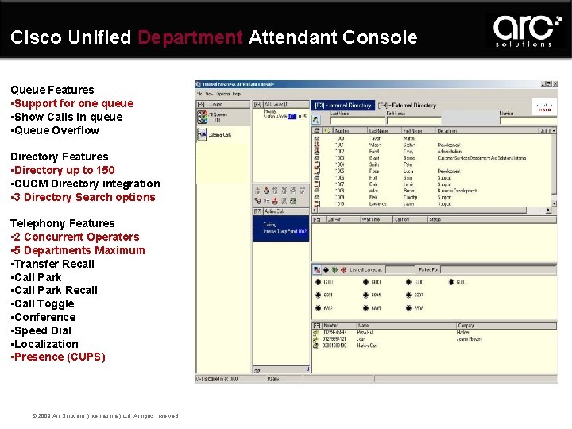Open the File menu

click(x=199, y=94)
